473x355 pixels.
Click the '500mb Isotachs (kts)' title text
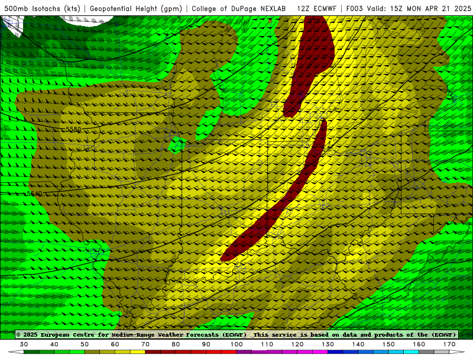[42, 8]
